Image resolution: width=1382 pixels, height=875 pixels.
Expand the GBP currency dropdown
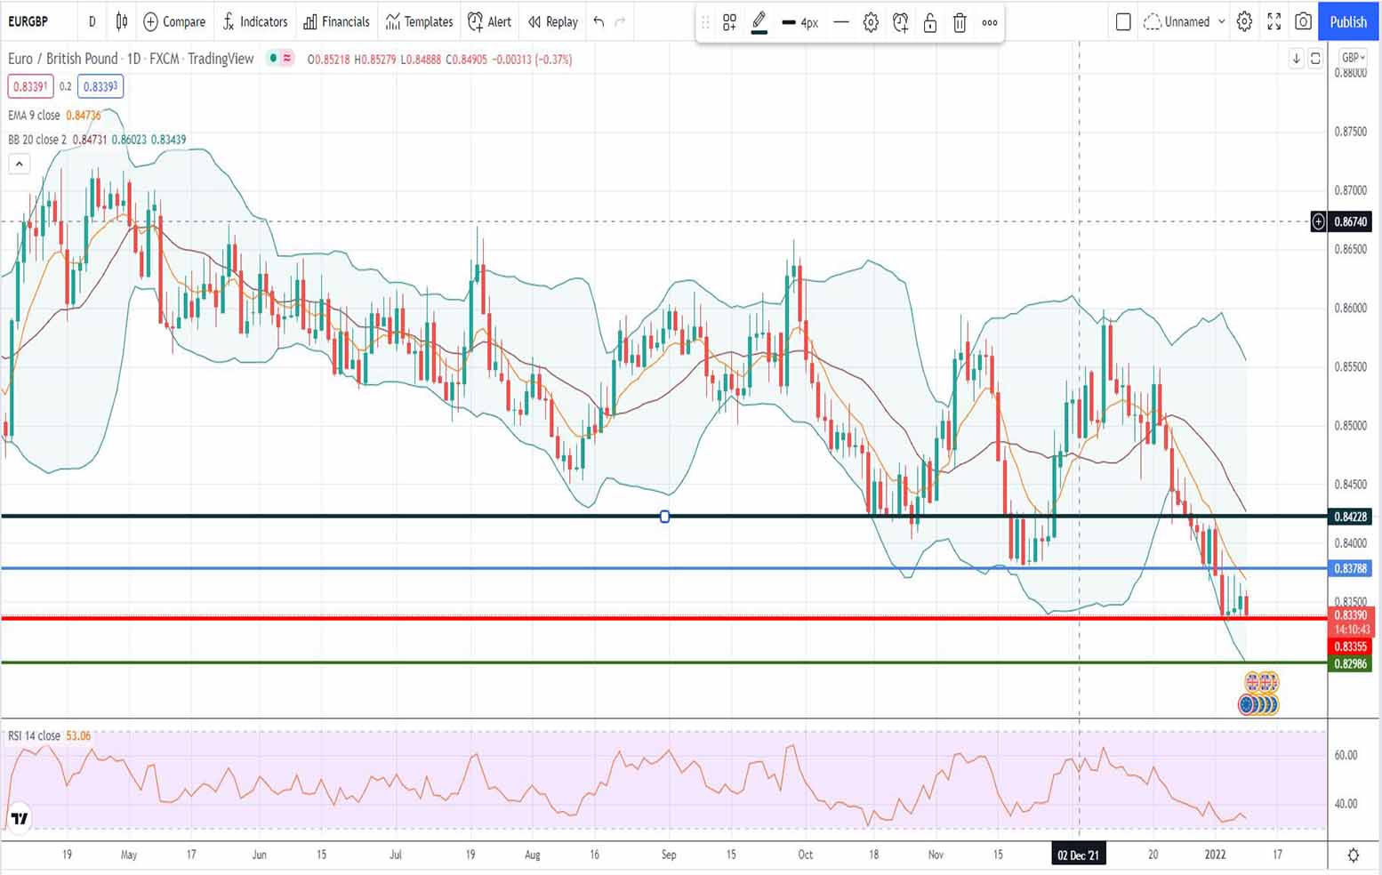click(1352, 58)
